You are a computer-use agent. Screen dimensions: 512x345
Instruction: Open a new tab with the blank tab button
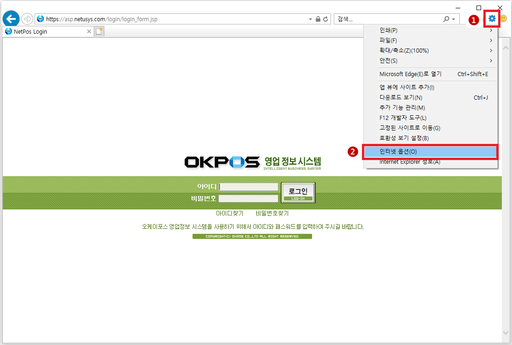coord(99,31)
